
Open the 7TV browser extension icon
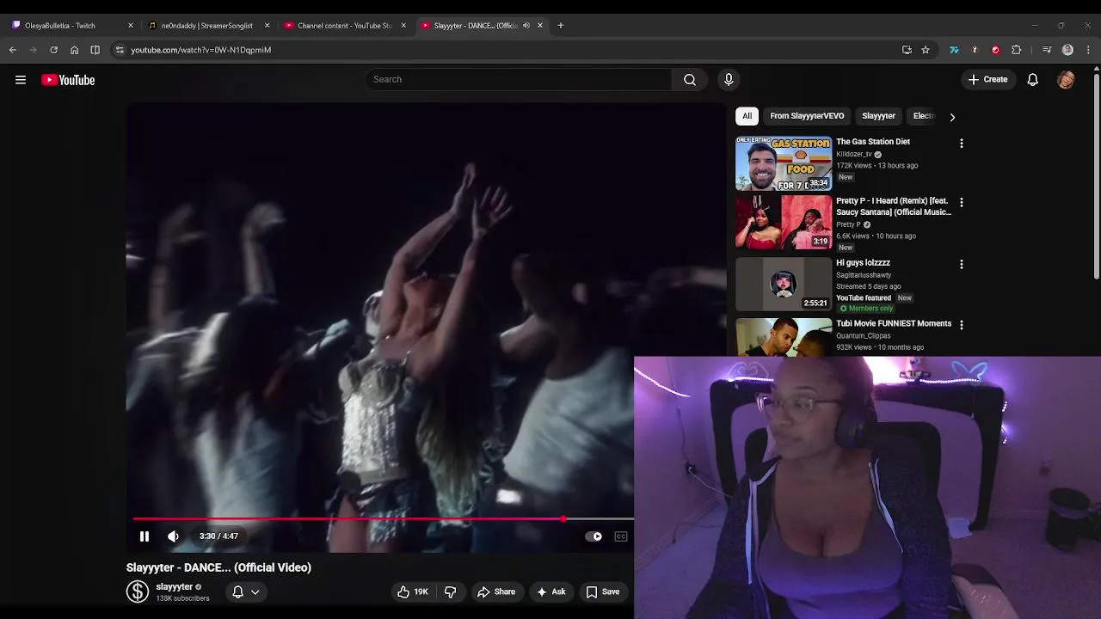click(954, 50)
